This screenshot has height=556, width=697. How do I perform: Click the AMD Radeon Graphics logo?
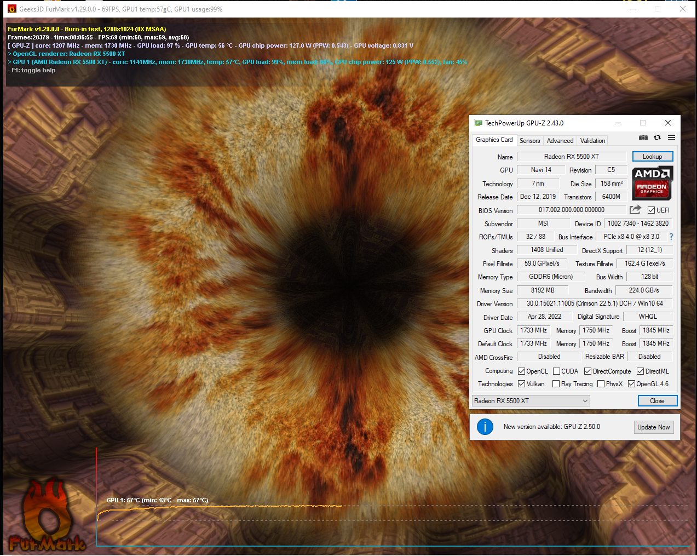click(x=652, y=184)
